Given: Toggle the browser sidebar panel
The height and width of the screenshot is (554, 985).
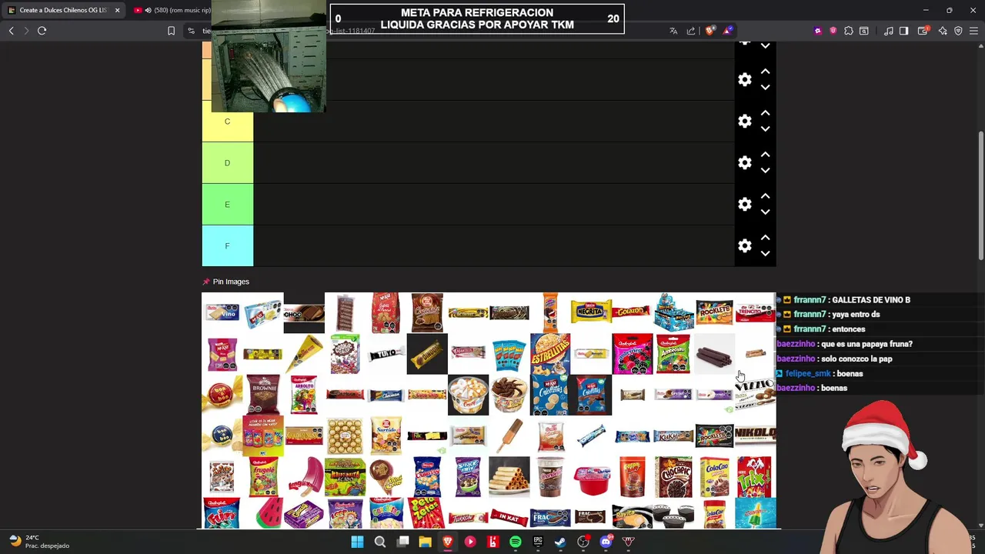Looking at the screenshot, I should click(904, 31).
